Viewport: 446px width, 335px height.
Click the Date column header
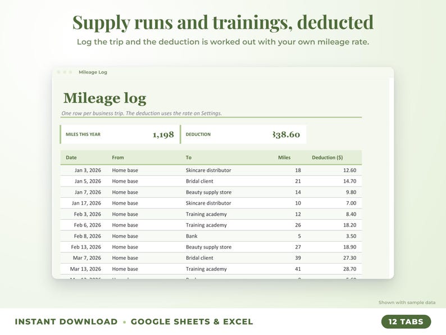tap(71, 157)
